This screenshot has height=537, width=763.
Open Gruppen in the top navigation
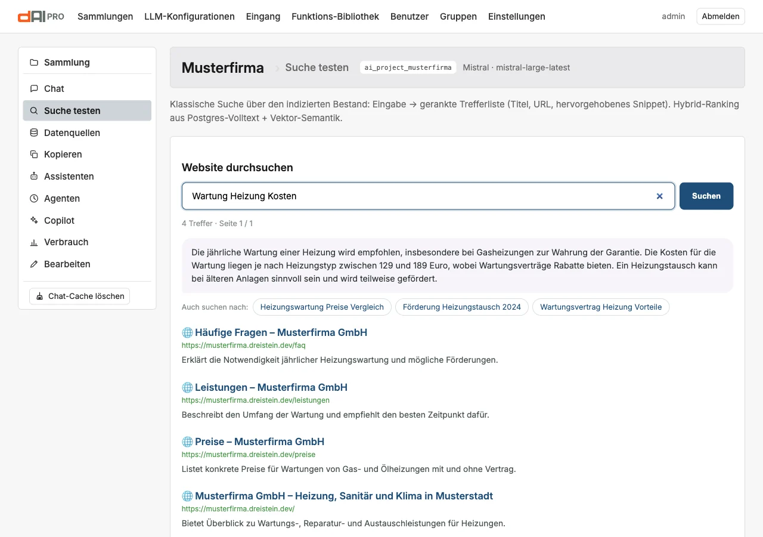click(458, 17)
